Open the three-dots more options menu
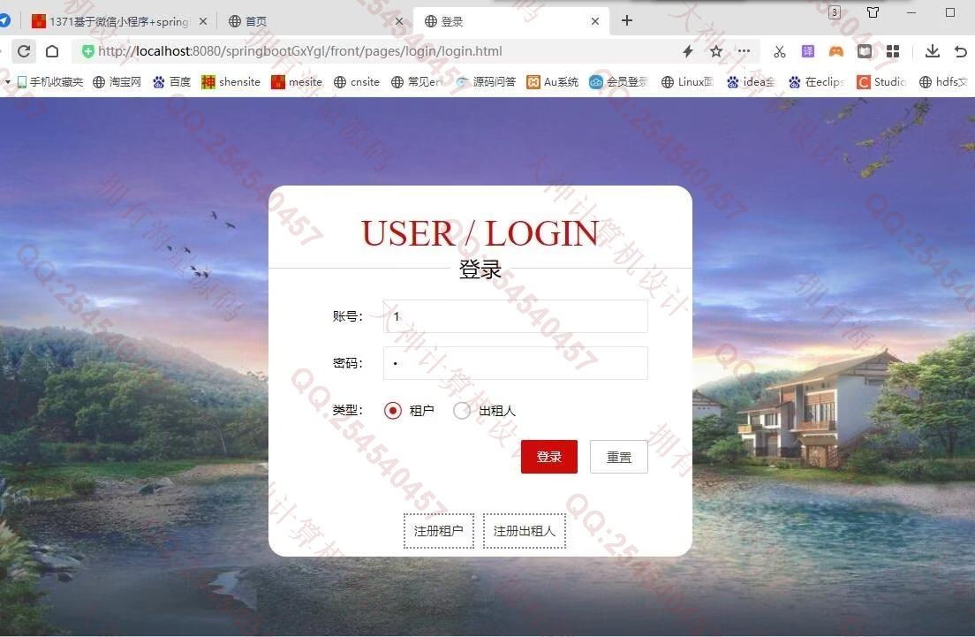The image size is (975, 637). (744, 51)
